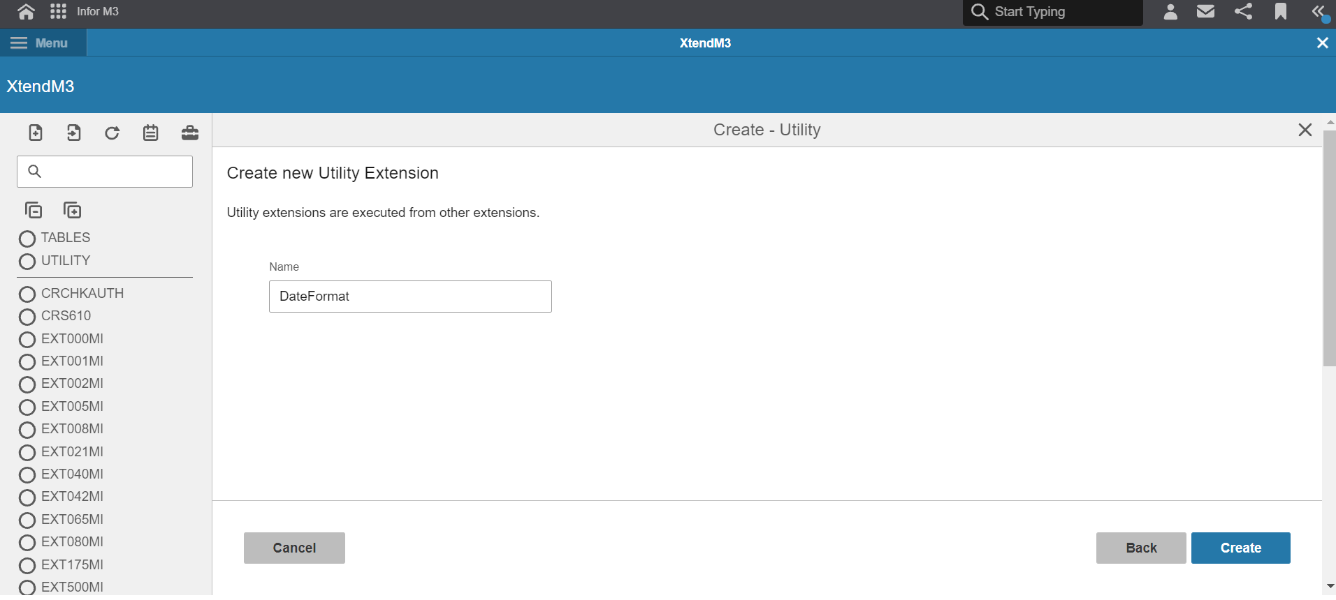
Task: Open the scheduler calendar icon
Action: tap(150, 133)
